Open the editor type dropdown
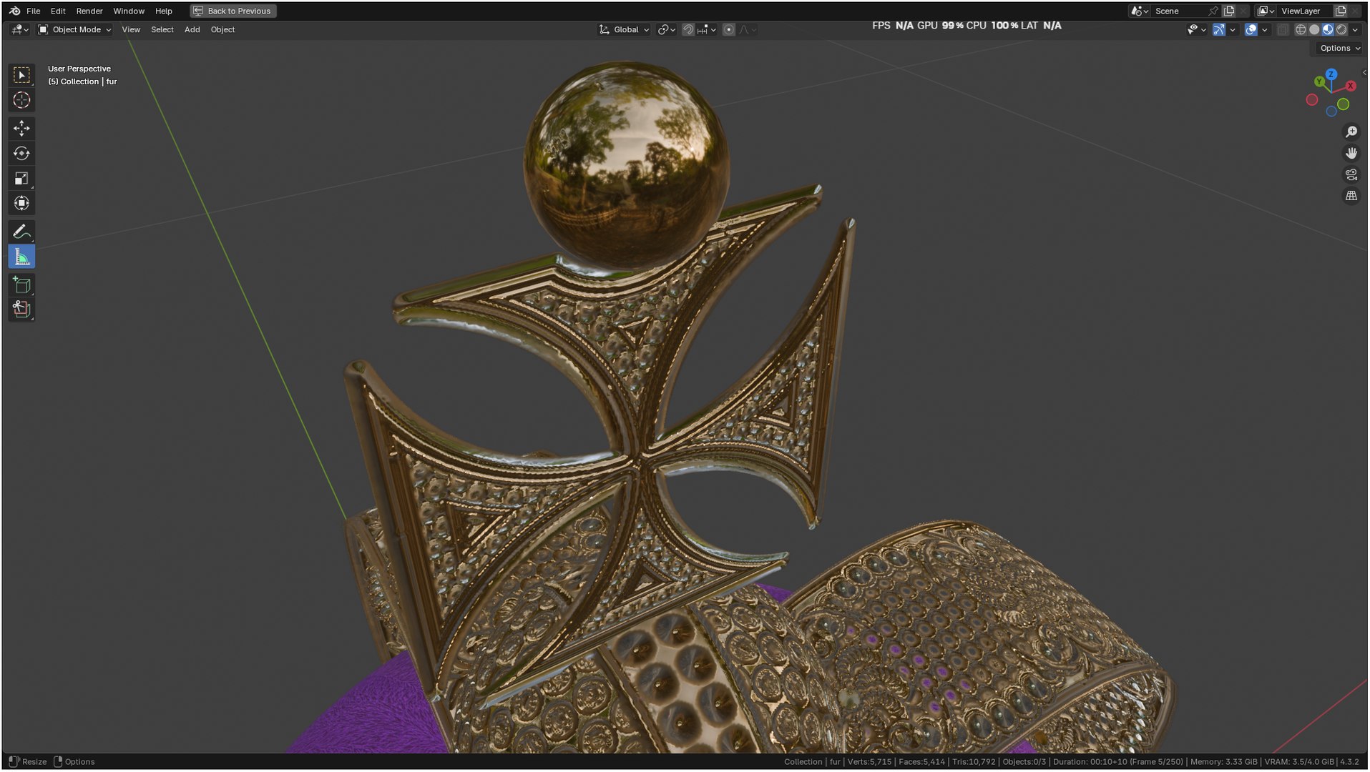1370x772 pixels. (19, 29)
